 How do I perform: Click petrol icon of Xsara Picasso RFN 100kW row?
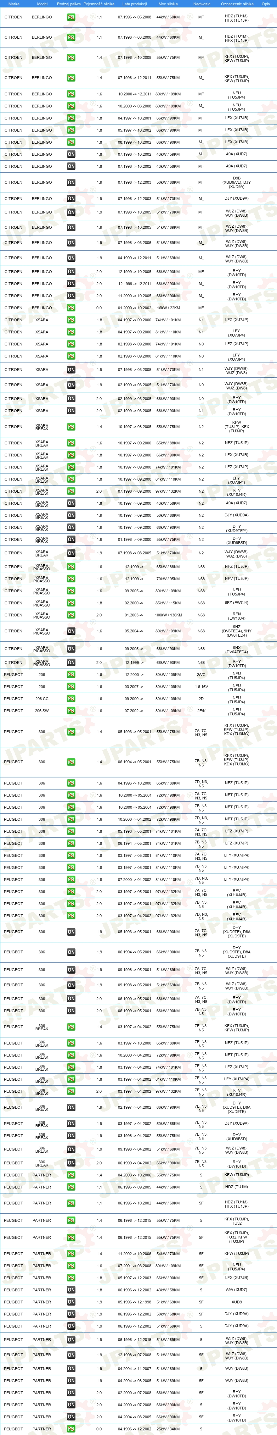(70, 615)
